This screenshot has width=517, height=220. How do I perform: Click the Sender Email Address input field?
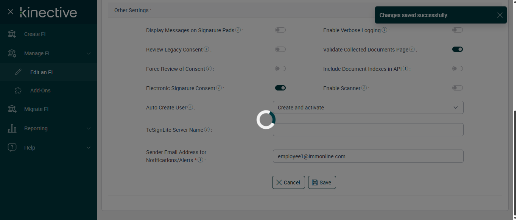pos(368,156)
